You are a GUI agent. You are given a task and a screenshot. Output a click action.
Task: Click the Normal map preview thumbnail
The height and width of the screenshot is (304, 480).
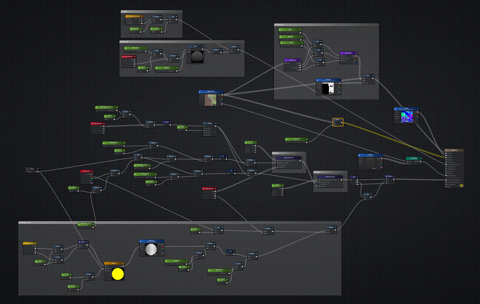pos(407,117)
